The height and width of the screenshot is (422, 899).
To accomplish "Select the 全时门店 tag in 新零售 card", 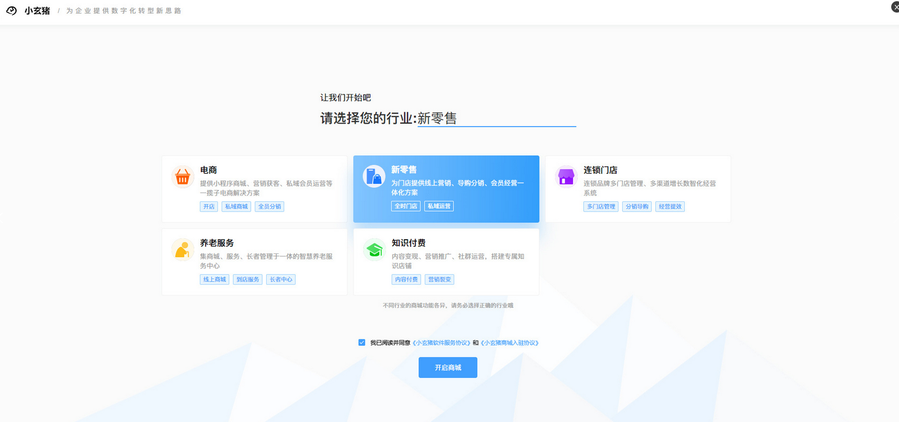I will [406, 206].
